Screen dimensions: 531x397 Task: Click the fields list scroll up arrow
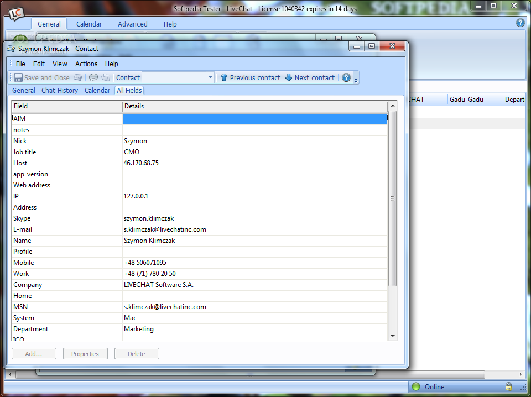coord(393,106)
